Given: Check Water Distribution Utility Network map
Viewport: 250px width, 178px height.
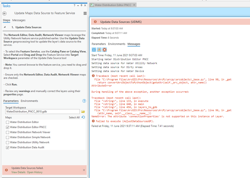Looking at the screenshot, I should [x=8, y=142].
